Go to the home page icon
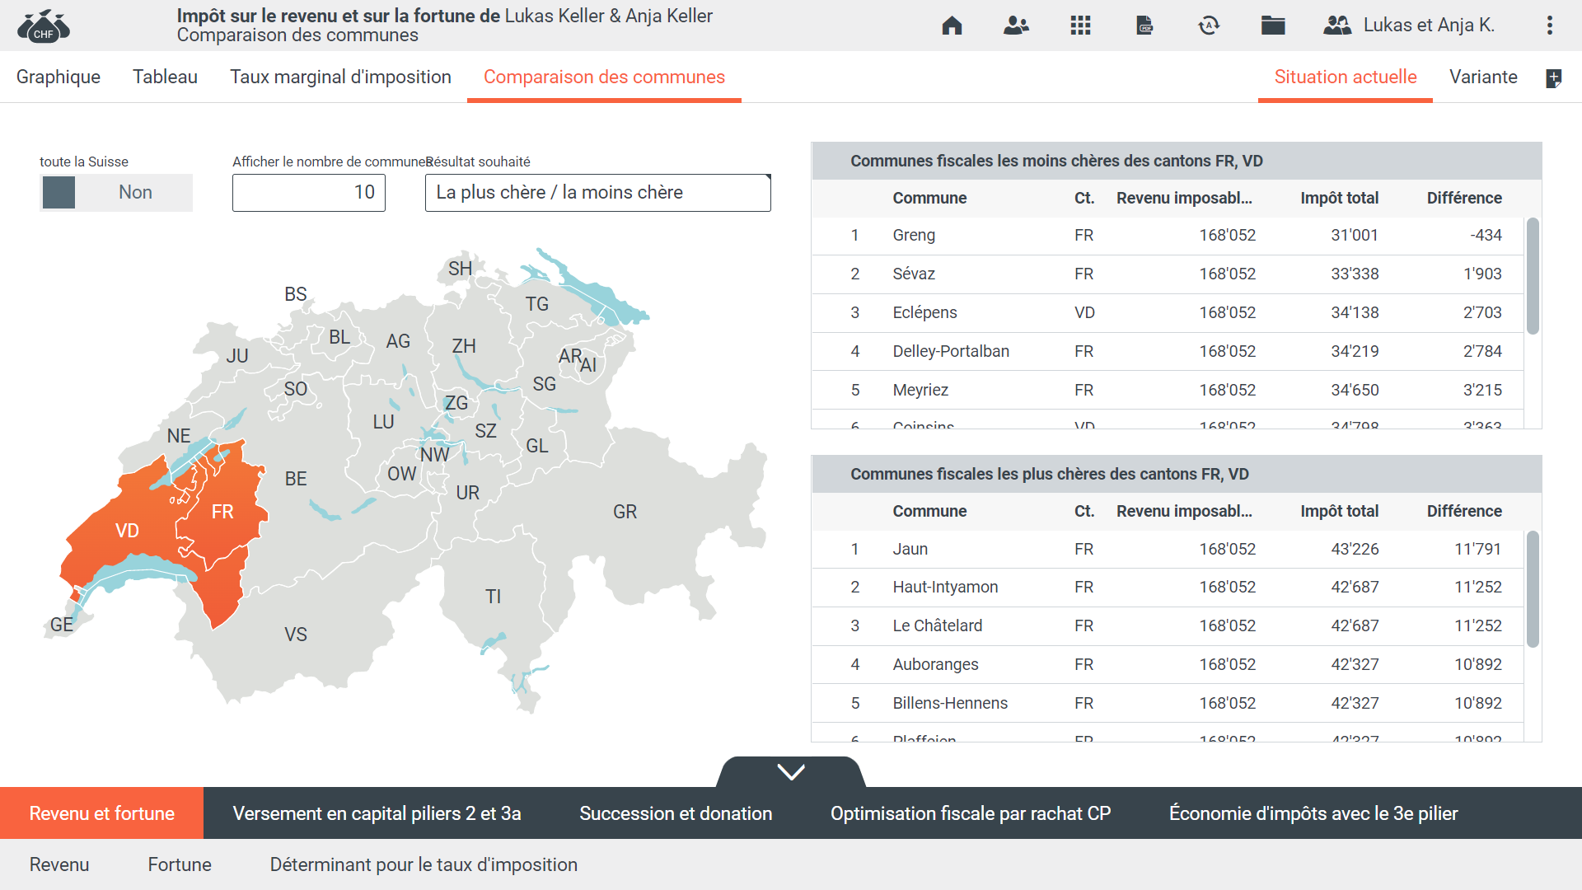This screenshot has width=1582, height=890. click(x=952, y=26)
